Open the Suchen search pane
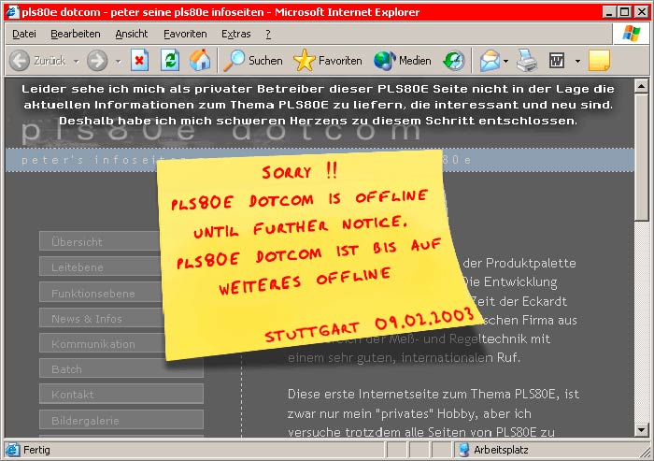654x461 pixels. 252,61
